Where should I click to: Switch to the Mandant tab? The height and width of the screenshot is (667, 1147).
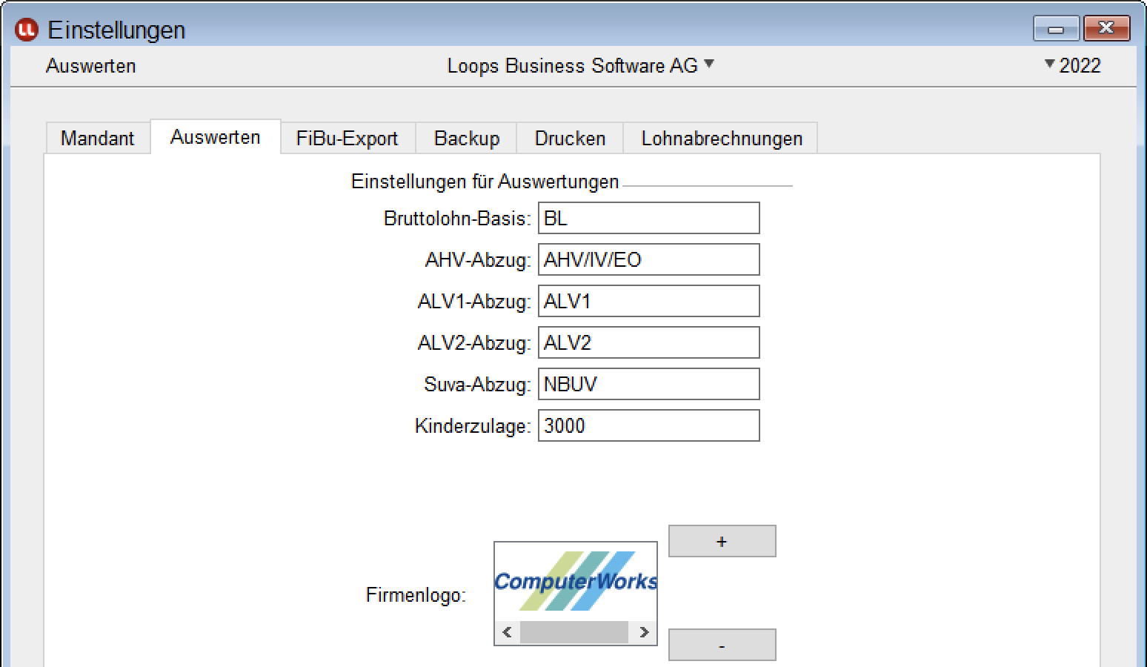click(x=96, y=138)
